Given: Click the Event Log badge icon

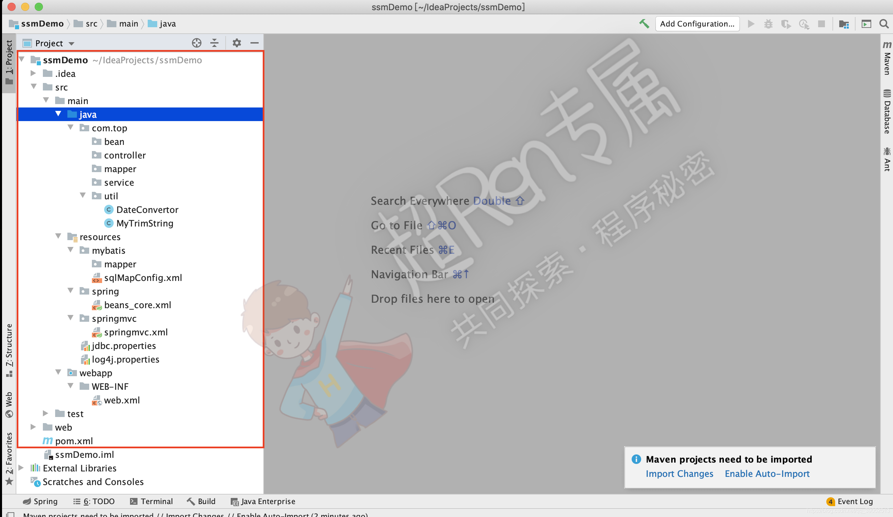Looking at the screenshot, I should coord(830,501).
